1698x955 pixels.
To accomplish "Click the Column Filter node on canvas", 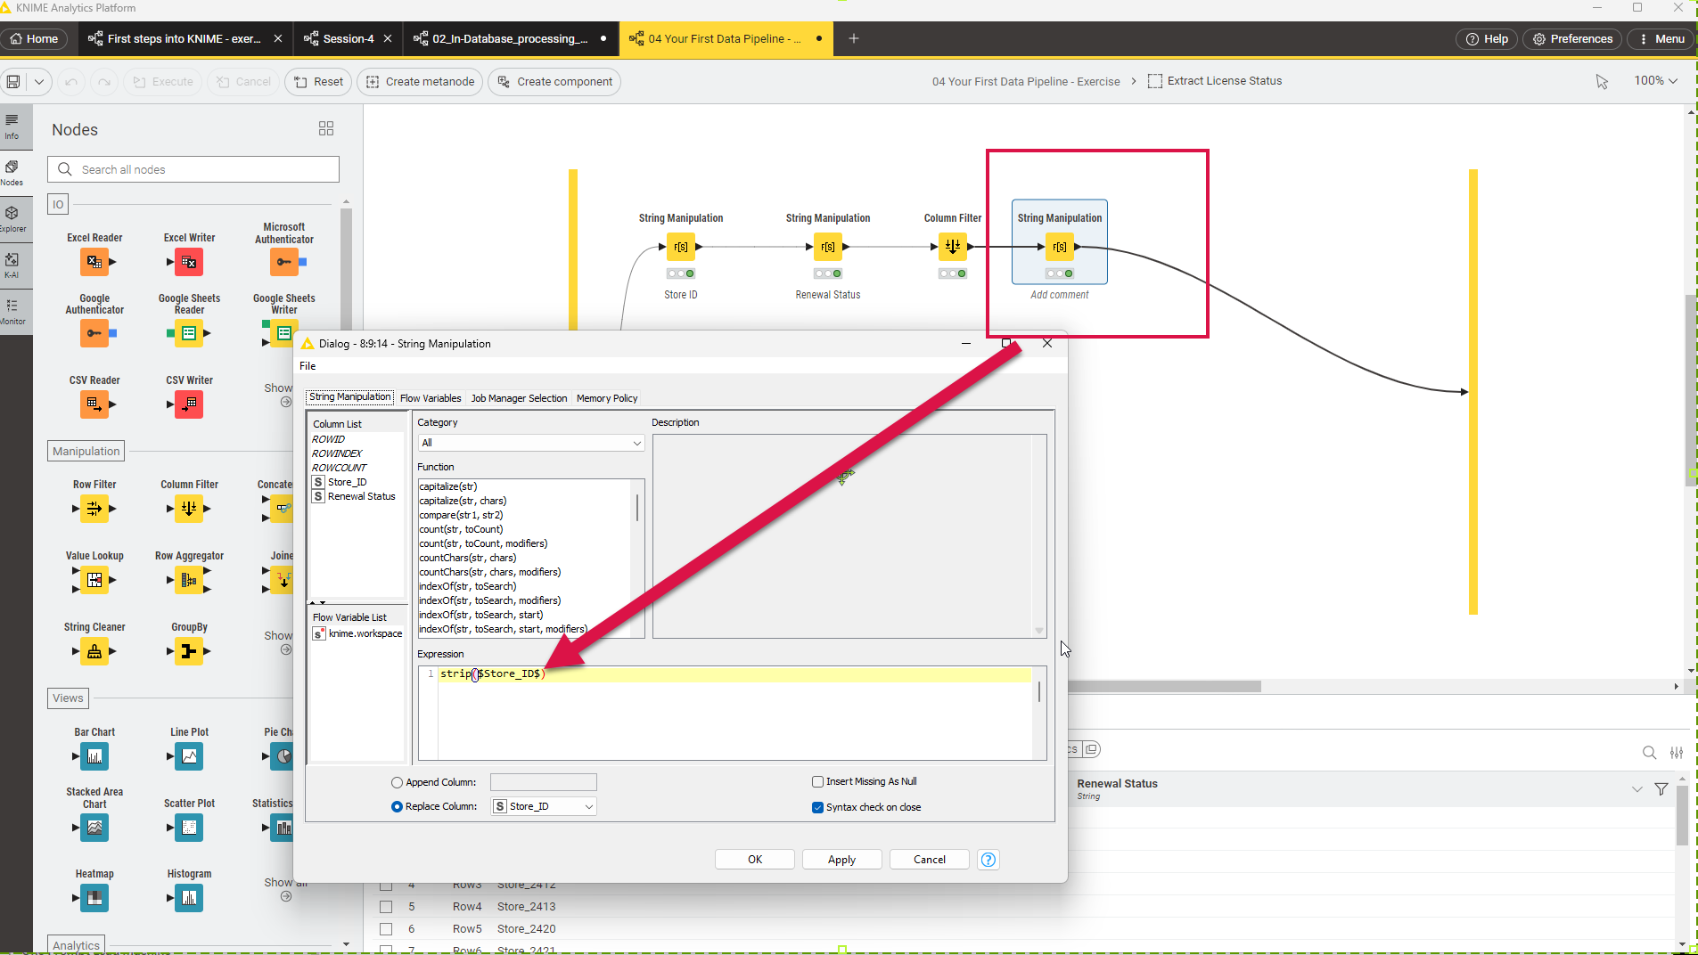I will click(952, 247).
